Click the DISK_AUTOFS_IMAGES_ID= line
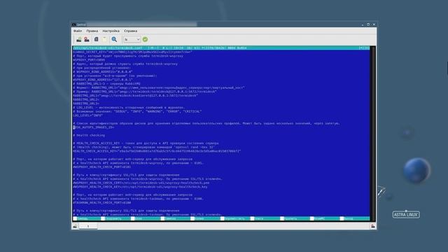The image size is (448, 252). pyautogui.click(x=93, y=127)
